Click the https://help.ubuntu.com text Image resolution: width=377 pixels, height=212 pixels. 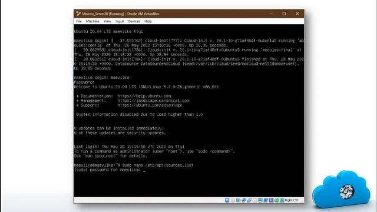coord(144,96)
